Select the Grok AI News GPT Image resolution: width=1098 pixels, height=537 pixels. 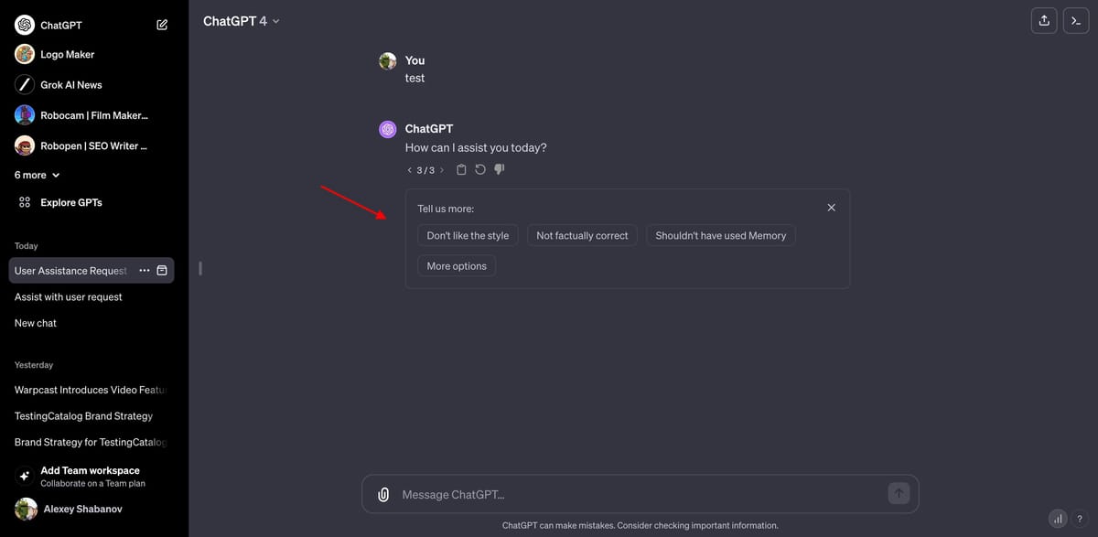(x=64, y=84)
